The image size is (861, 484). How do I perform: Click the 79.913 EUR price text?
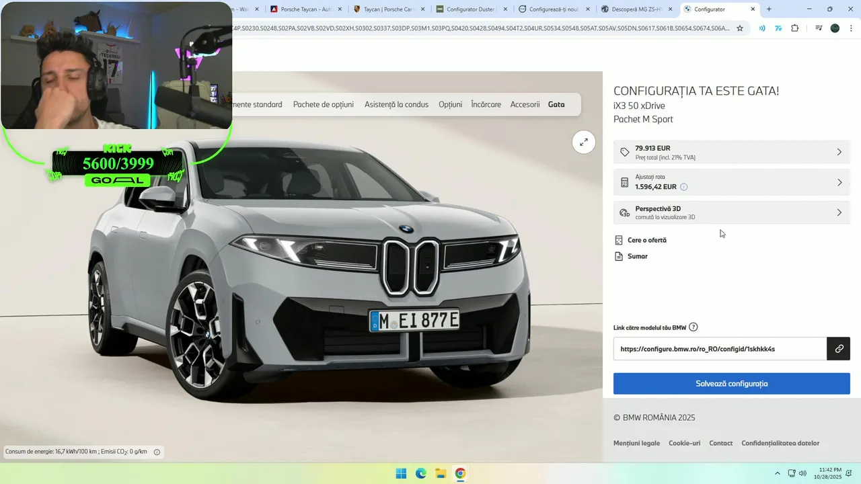[x=652, y=148]
